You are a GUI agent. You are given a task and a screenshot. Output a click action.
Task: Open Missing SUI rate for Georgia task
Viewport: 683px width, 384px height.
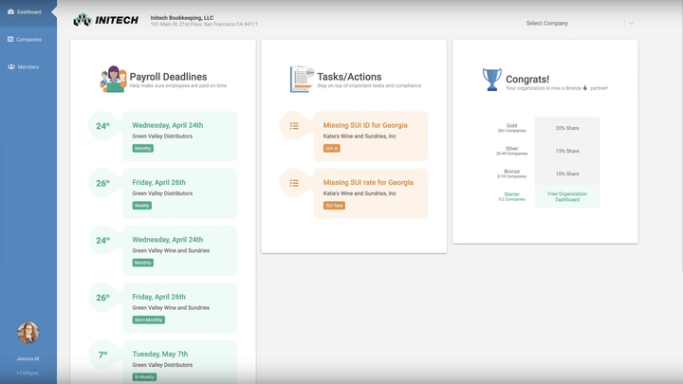[368, 182]
